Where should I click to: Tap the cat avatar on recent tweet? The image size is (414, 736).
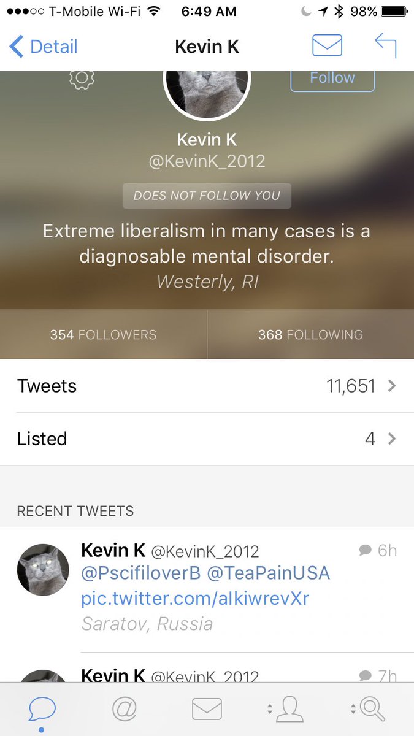tap(42, 570)
